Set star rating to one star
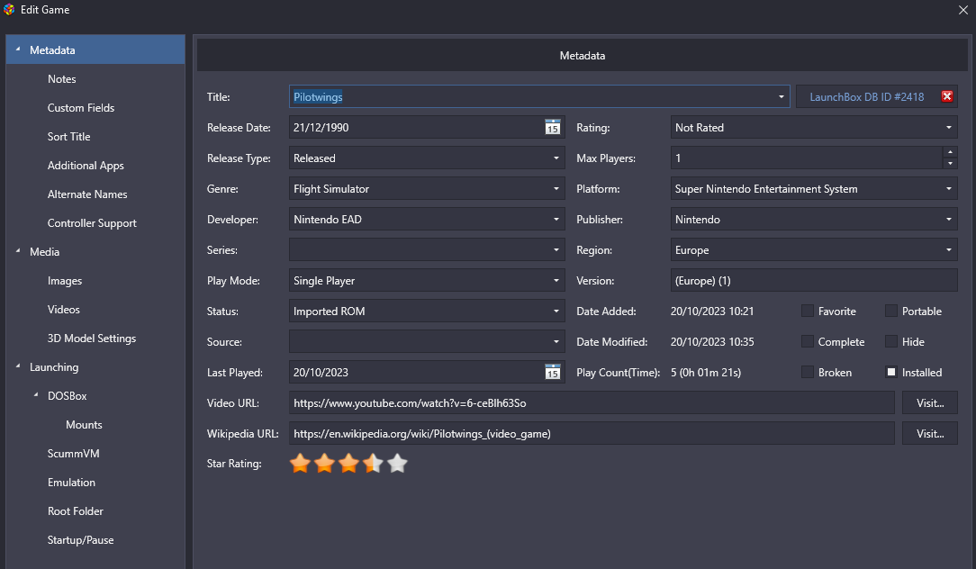The image size is (976, 569). 300,463
